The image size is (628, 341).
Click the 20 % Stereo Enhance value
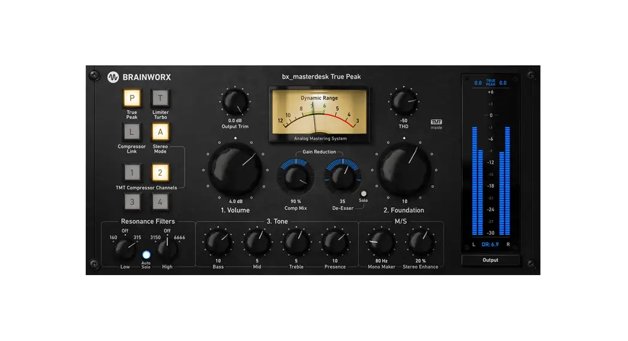[x=420, y=261]
